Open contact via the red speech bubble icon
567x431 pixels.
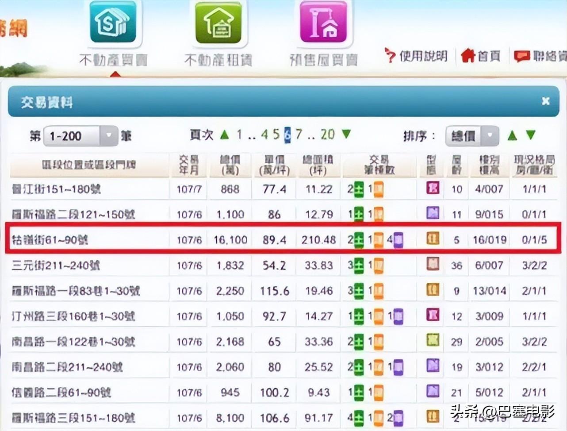click(x=522, y=55)
